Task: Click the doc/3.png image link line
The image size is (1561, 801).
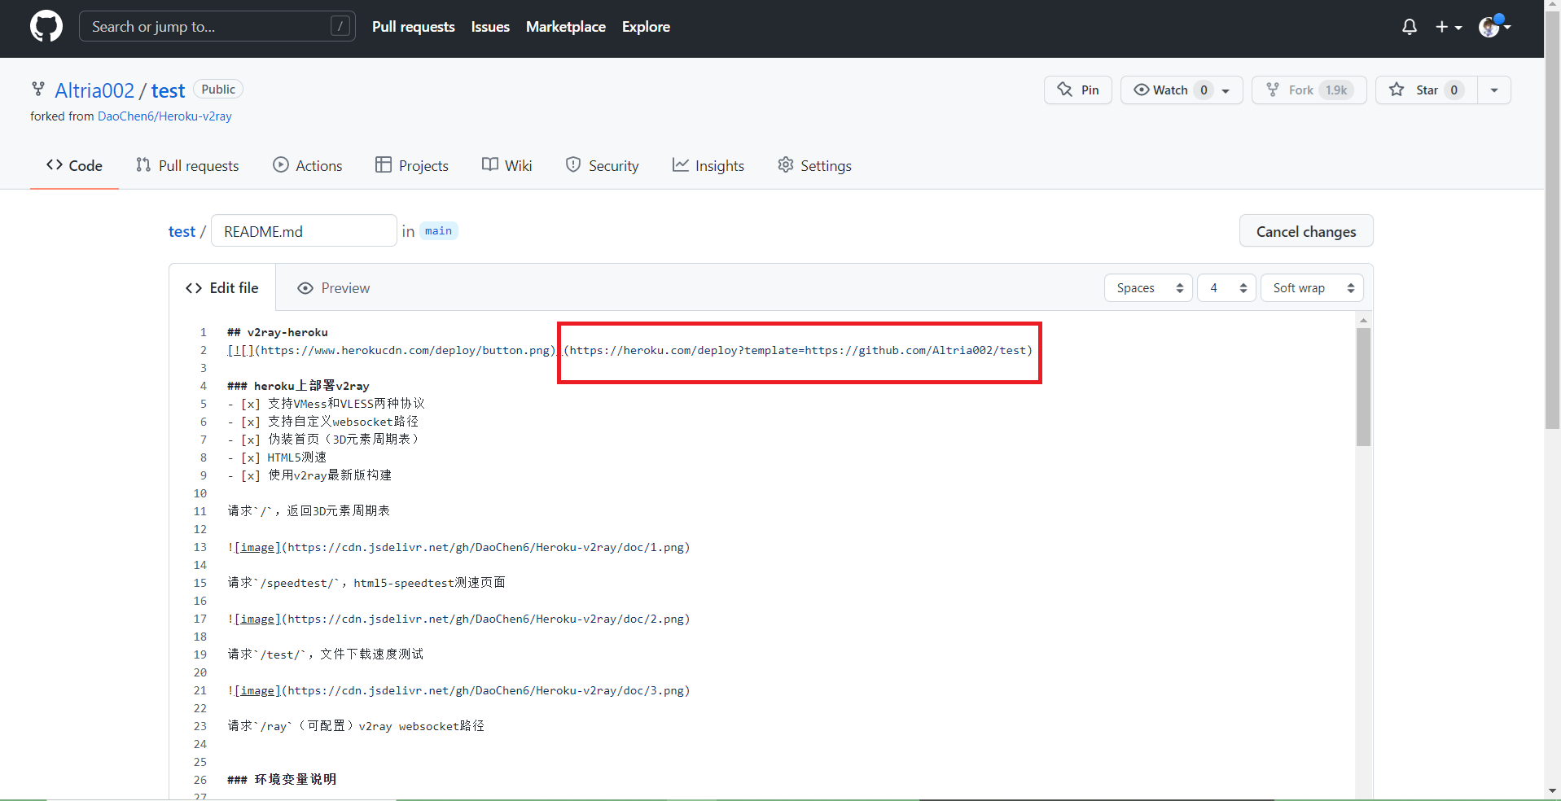Action: 458,690
